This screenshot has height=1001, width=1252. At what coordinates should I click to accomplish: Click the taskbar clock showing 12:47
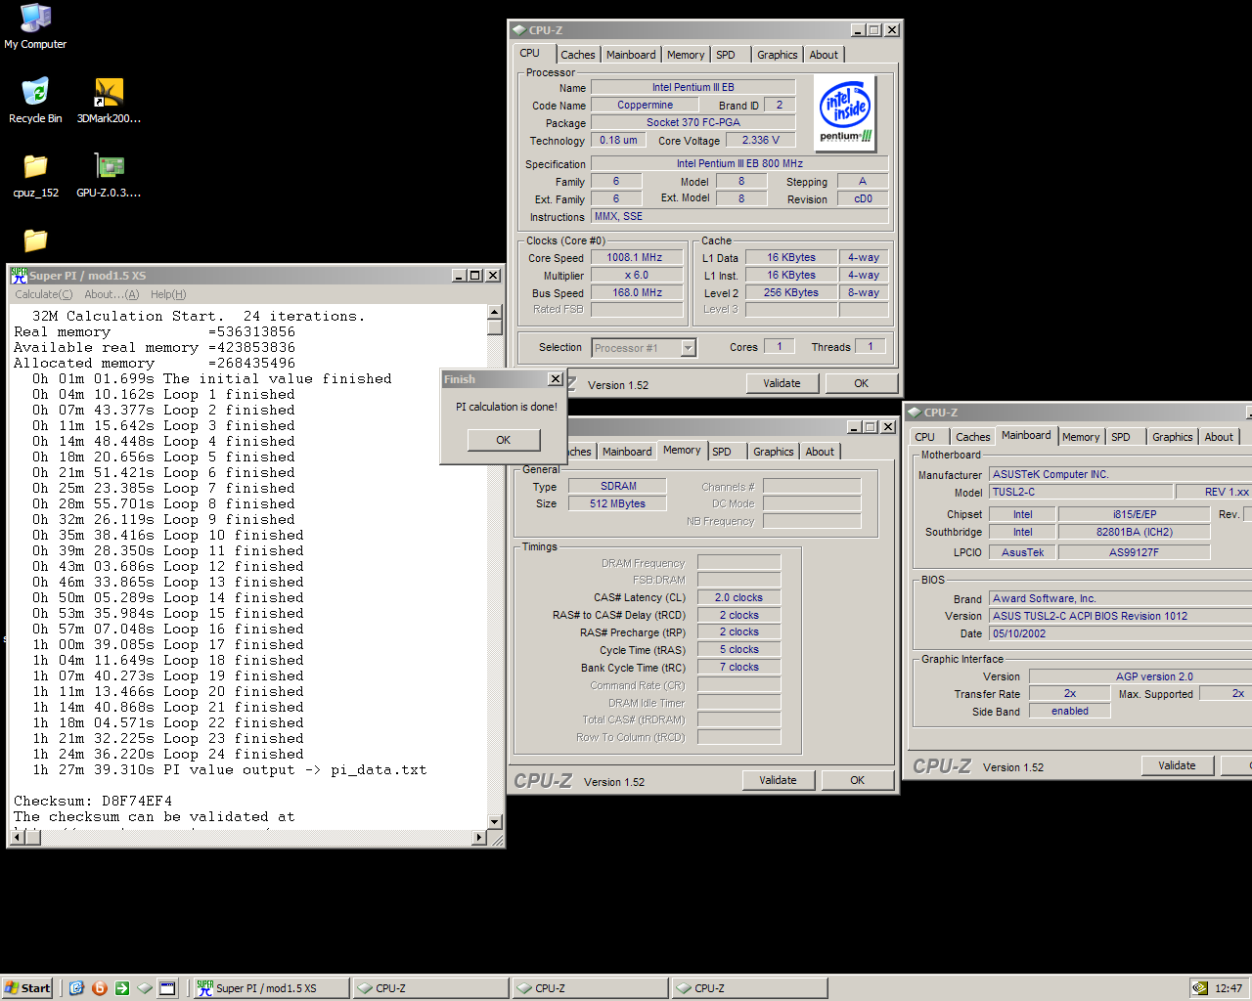point(1229,988)
